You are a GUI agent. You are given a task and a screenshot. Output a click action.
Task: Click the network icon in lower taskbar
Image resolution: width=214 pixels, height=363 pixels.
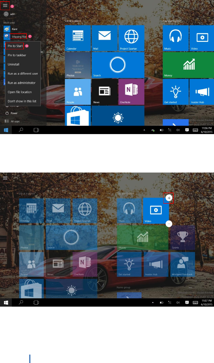coord(170,303)
